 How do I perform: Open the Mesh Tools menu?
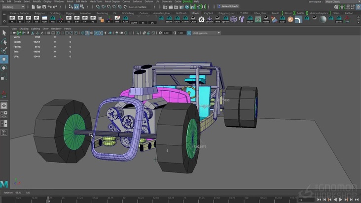(x=96, y=1)
